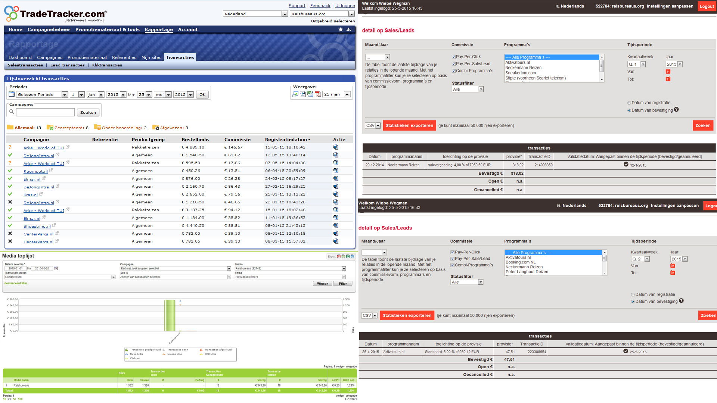This screenshot has width=717, height=403.
Task: Export transactions as XML file
Action: tap(303, 94)
